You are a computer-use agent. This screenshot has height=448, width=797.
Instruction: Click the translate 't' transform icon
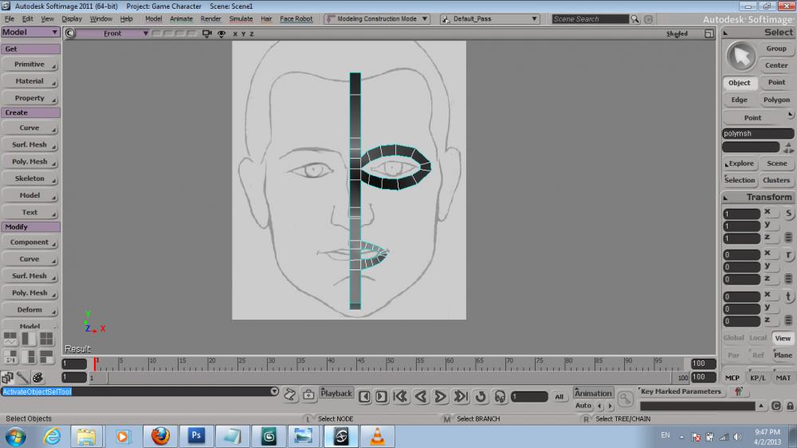click(x=788, y=297)
